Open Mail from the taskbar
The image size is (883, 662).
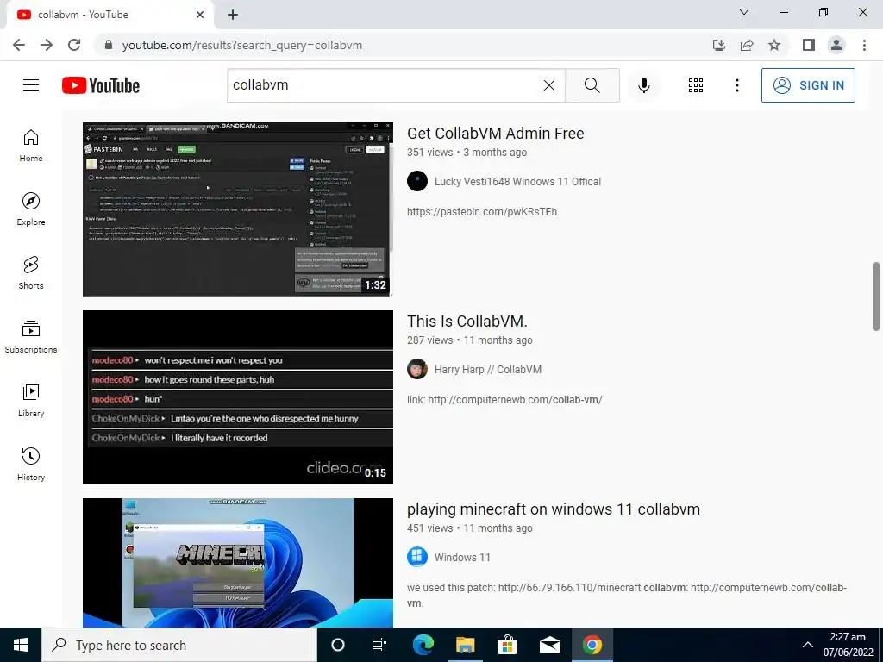[549, 645]
